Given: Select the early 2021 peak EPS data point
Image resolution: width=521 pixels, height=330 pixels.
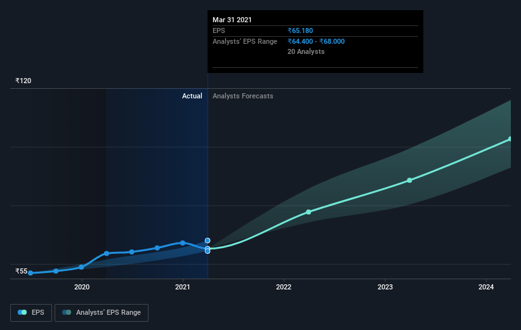Looking at the screenshot, I should [x=182, y=243].
